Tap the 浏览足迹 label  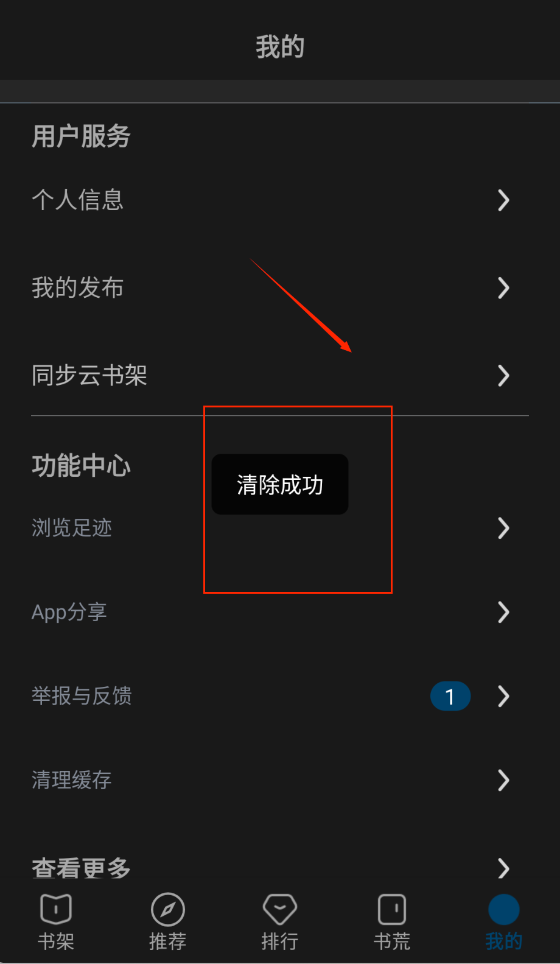tap(72, 528)
